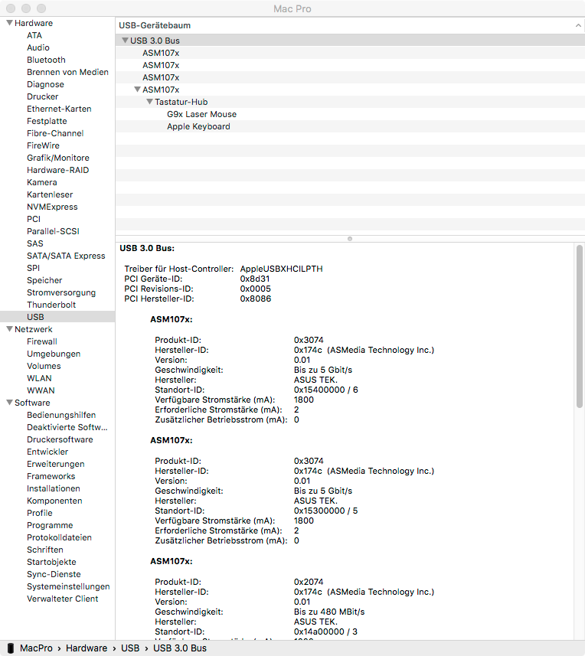
Task: Open Druckersoftware under Software
Action: tap(60, 439)
